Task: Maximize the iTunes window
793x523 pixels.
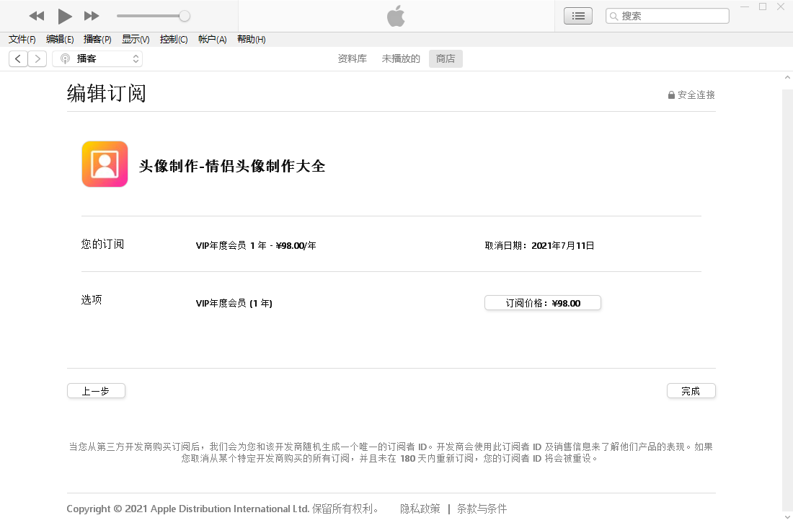Action: tap(763, 7)
